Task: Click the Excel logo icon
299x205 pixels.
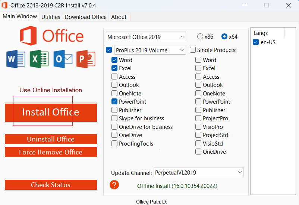Action: (39, 59)
